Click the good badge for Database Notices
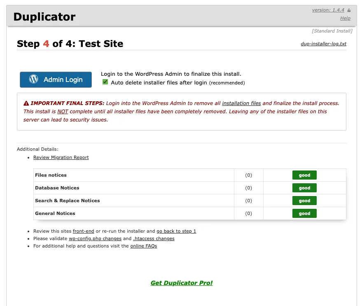This screenshot has height=306, width=362. point(304,188)
